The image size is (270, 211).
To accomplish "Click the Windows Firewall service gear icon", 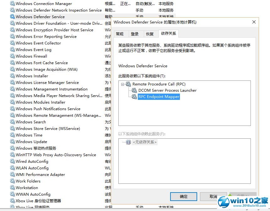I will click(x=12, y=56).
